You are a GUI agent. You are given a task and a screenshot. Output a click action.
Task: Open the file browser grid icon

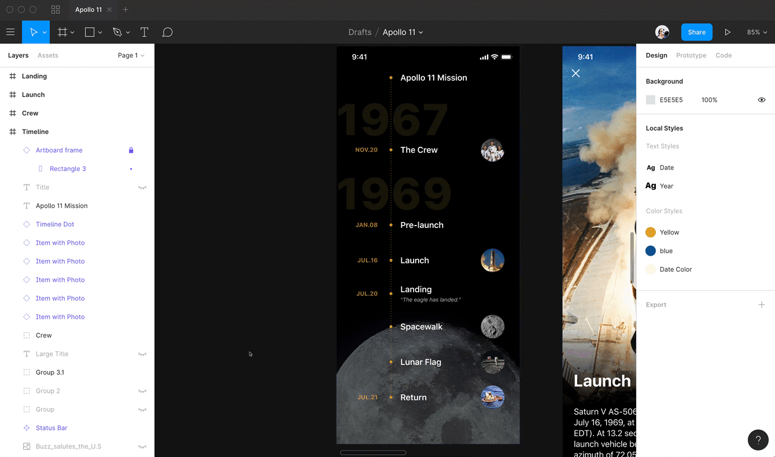coord(56,10)
